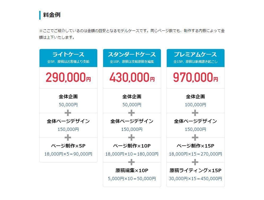
Task: Click the 970,000円 price
Action: pos(195,78)
